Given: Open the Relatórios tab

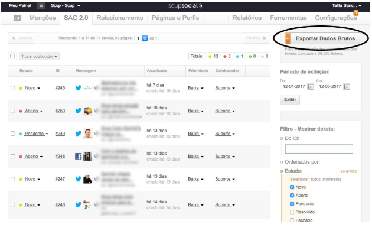Looking at the screenshot, I should point(247,18).
